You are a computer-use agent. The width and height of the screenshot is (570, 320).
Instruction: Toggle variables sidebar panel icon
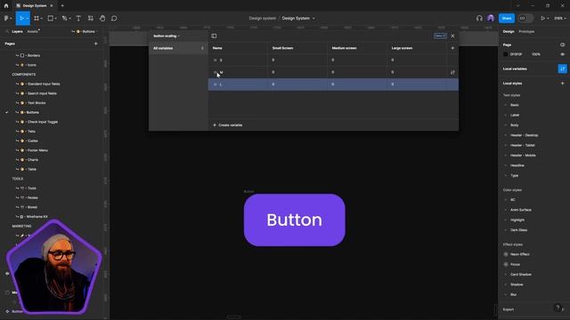click(x=214, y=36)
